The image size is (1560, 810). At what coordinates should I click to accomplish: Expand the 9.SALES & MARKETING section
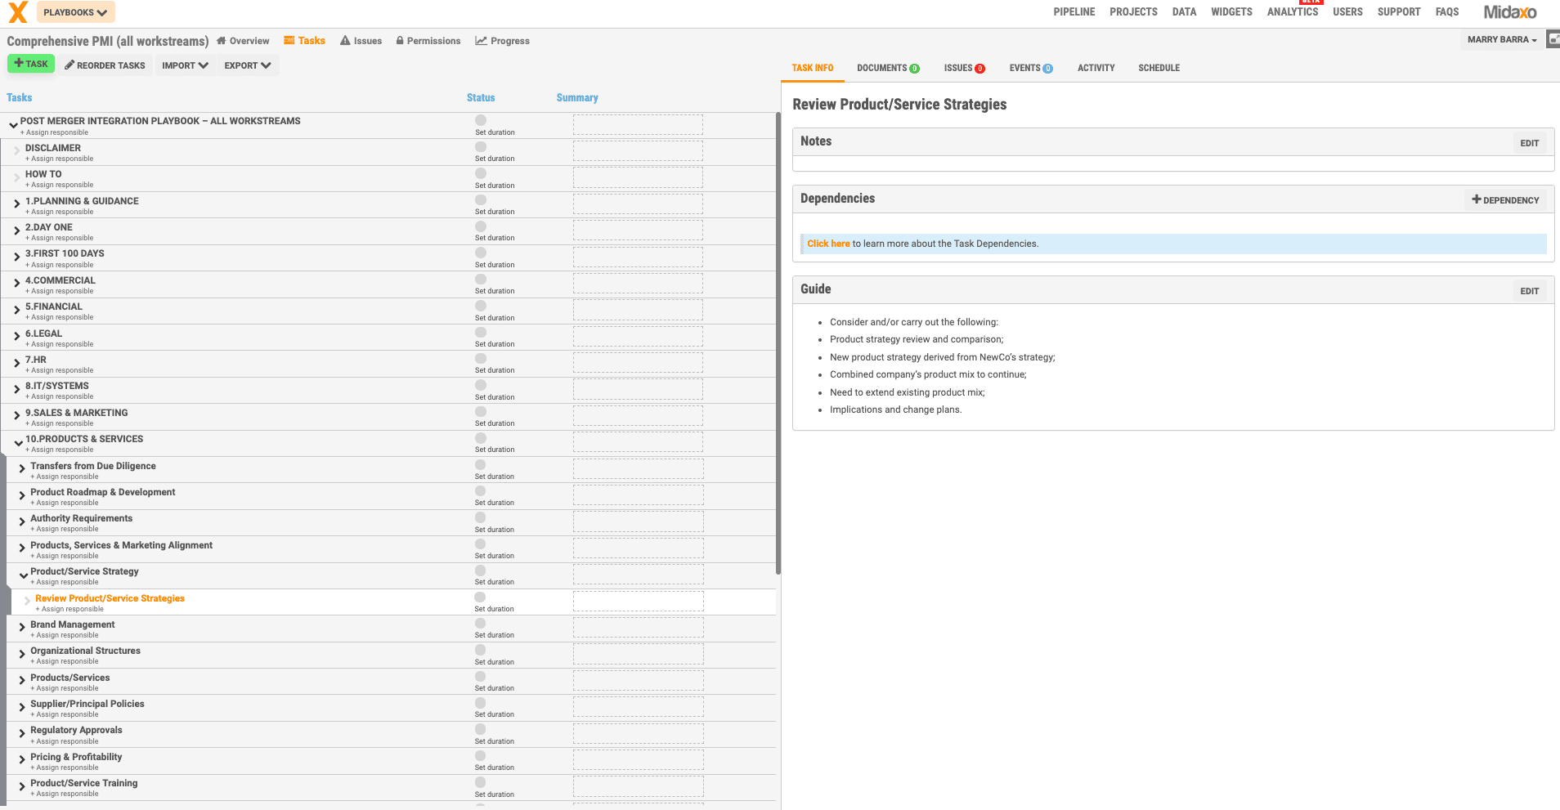[x=16, y=415]
